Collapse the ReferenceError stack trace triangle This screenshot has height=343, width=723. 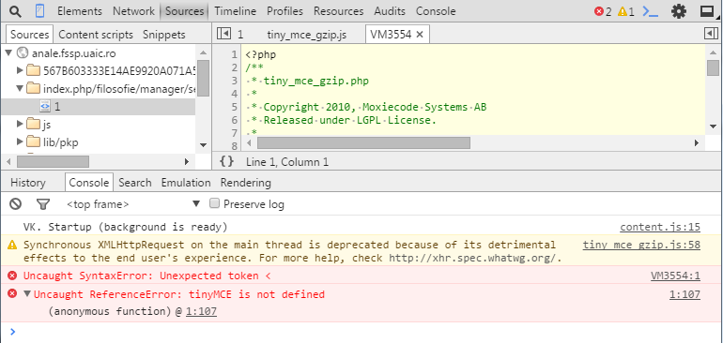pos(27,293)
